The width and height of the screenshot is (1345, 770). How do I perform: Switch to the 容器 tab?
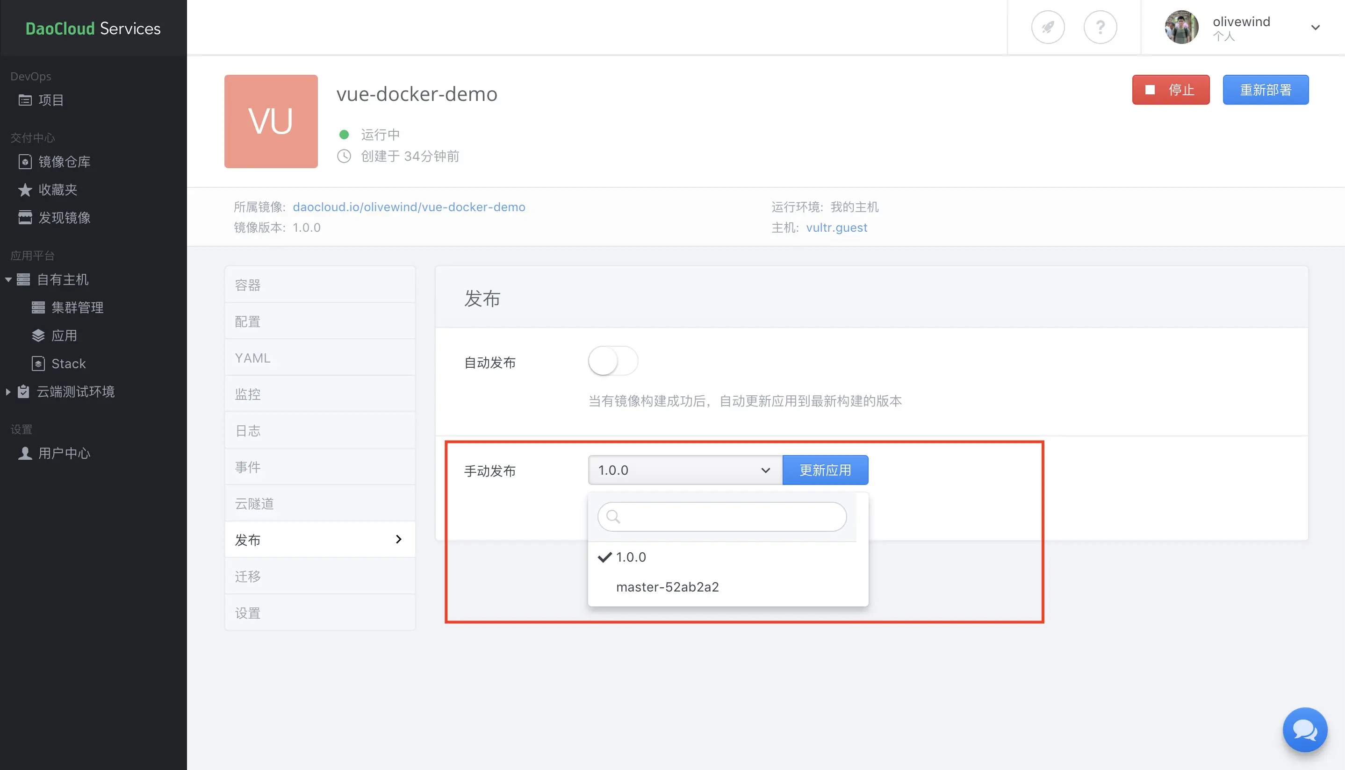pos(320,285)
